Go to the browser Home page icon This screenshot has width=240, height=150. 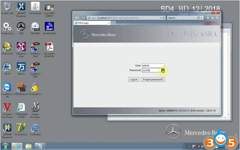click(208, 18)
